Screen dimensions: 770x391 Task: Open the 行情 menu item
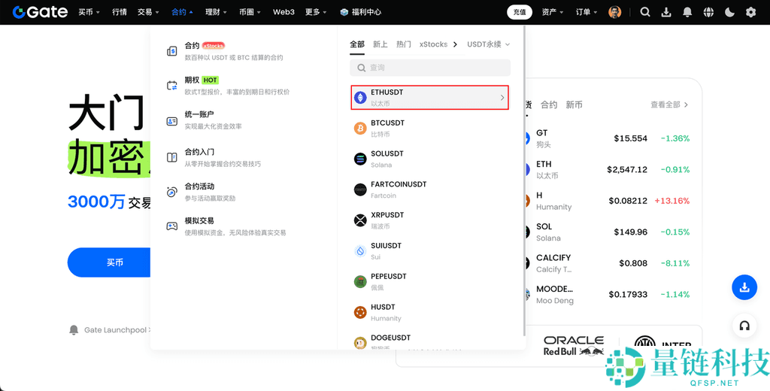click(120, 12)
